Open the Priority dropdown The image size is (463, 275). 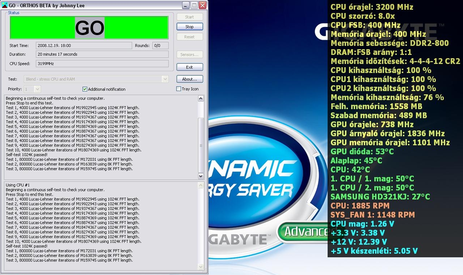pyautogui.click(x=37, y=89)
